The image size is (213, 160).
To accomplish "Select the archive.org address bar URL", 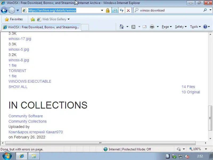I will [x=52, y=10].
